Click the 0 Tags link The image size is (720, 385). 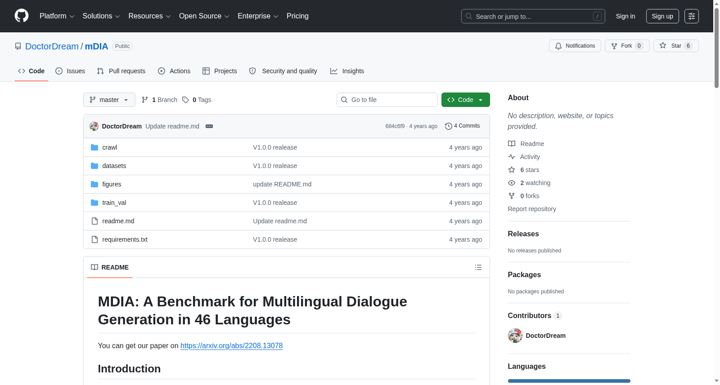click(x=197, y=100)
